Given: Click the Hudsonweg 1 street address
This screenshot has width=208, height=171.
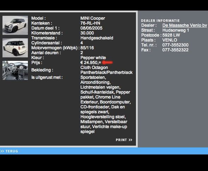Looking at the screenshot, I should (x=176, y=30).
